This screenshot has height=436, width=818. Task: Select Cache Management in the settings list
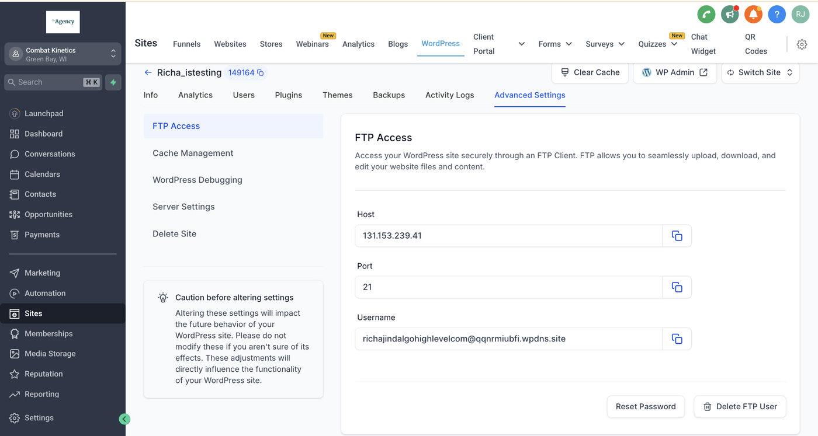pyautogui.click(x=193, y=153)
